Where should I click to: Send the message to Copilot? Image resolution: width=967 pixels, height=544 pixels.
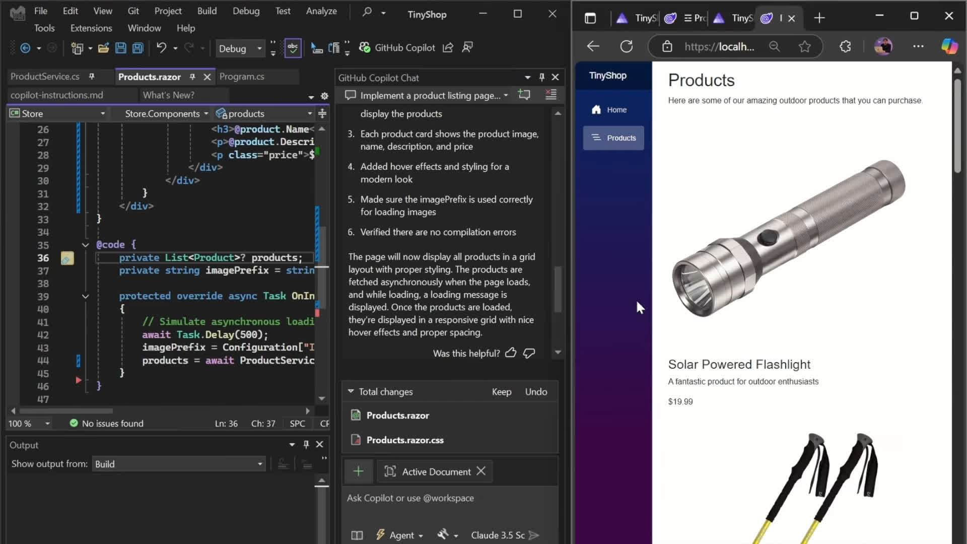(x=534, y=535)
